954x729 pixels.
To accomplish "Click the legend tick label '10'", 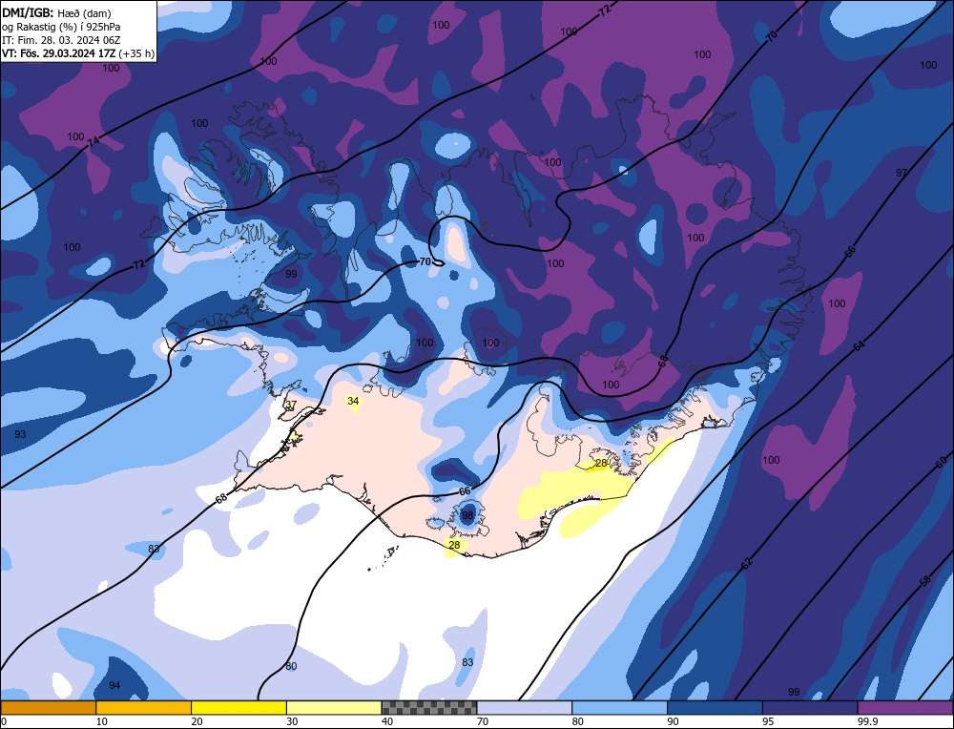I will [x=102, y=721].
